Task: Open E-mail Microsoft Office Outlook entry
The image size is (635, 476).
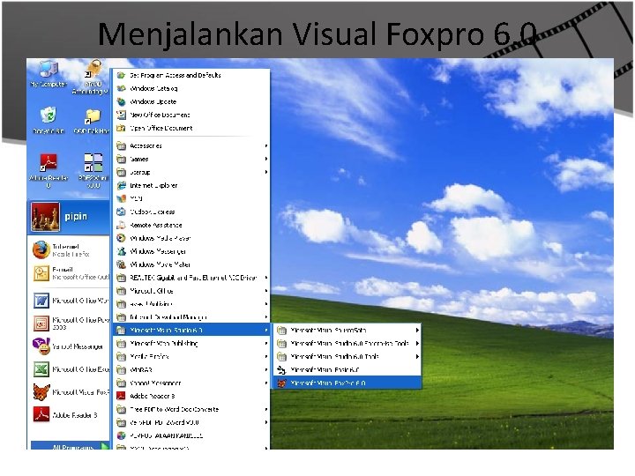Action: tap(70, 273)
